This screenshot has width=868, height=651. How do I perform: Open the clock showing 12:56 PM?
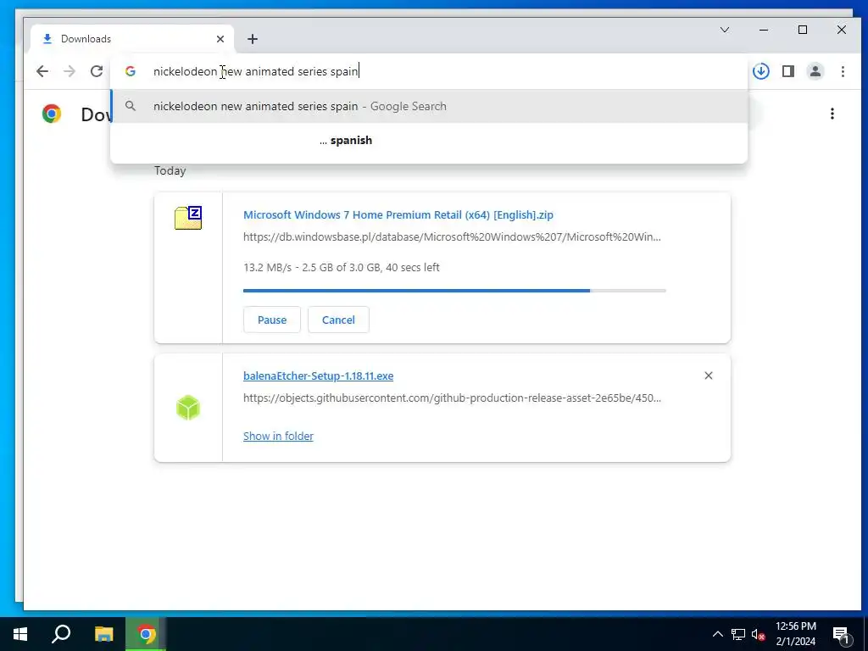795,634
